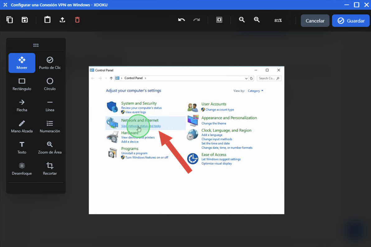Choose the Texto tool

(22, 148)
